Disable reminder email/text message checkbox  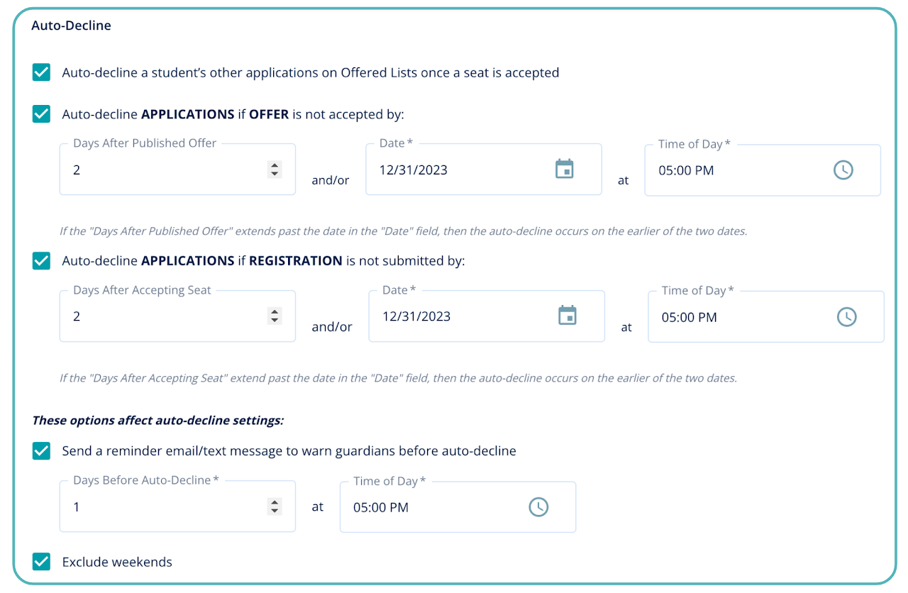(x=42, y=450)
